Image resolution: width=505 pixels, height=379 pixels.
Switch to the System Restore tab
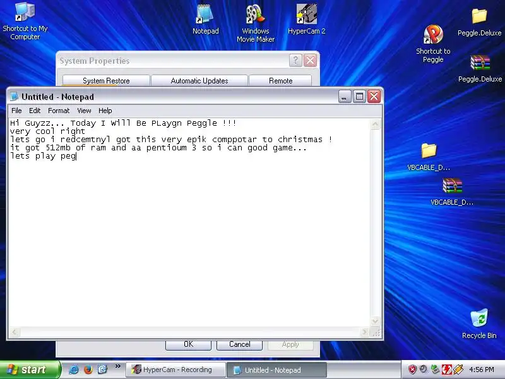click(106, 81)
